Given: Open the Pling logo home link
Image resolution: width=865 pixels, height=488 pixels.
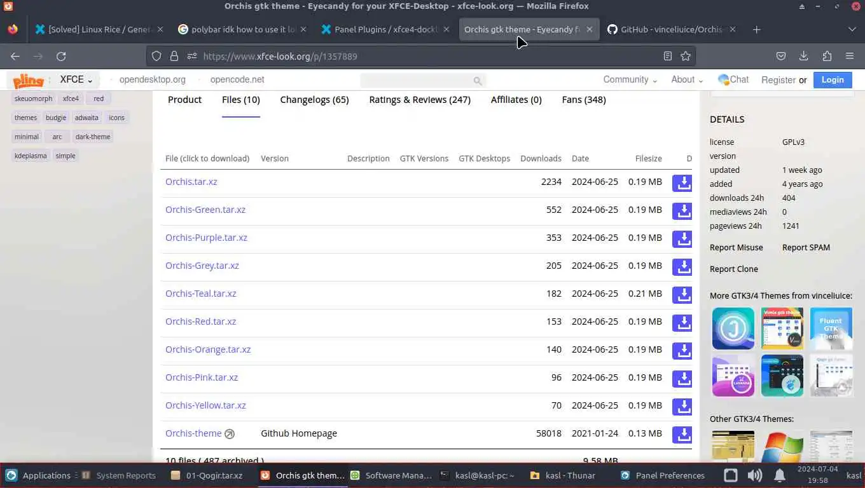Looking at the screenshot, I should pos(28,81).
